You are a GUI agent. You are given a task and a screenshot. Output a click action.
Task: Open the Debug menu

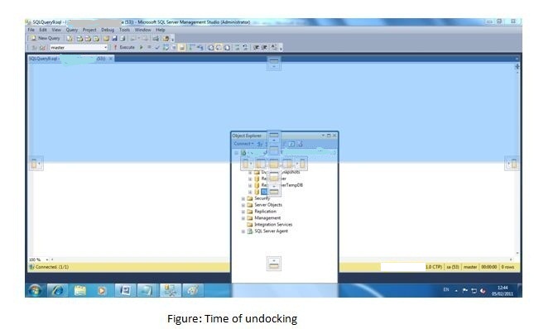pos(108,30)
